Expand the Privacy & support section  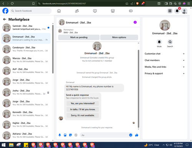click(165, 74)
